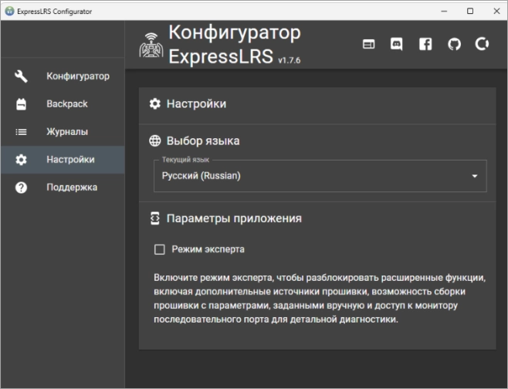Click the globe icon beside Выбор языка
This screenshot has height=389, width=508.
[155, 141]
